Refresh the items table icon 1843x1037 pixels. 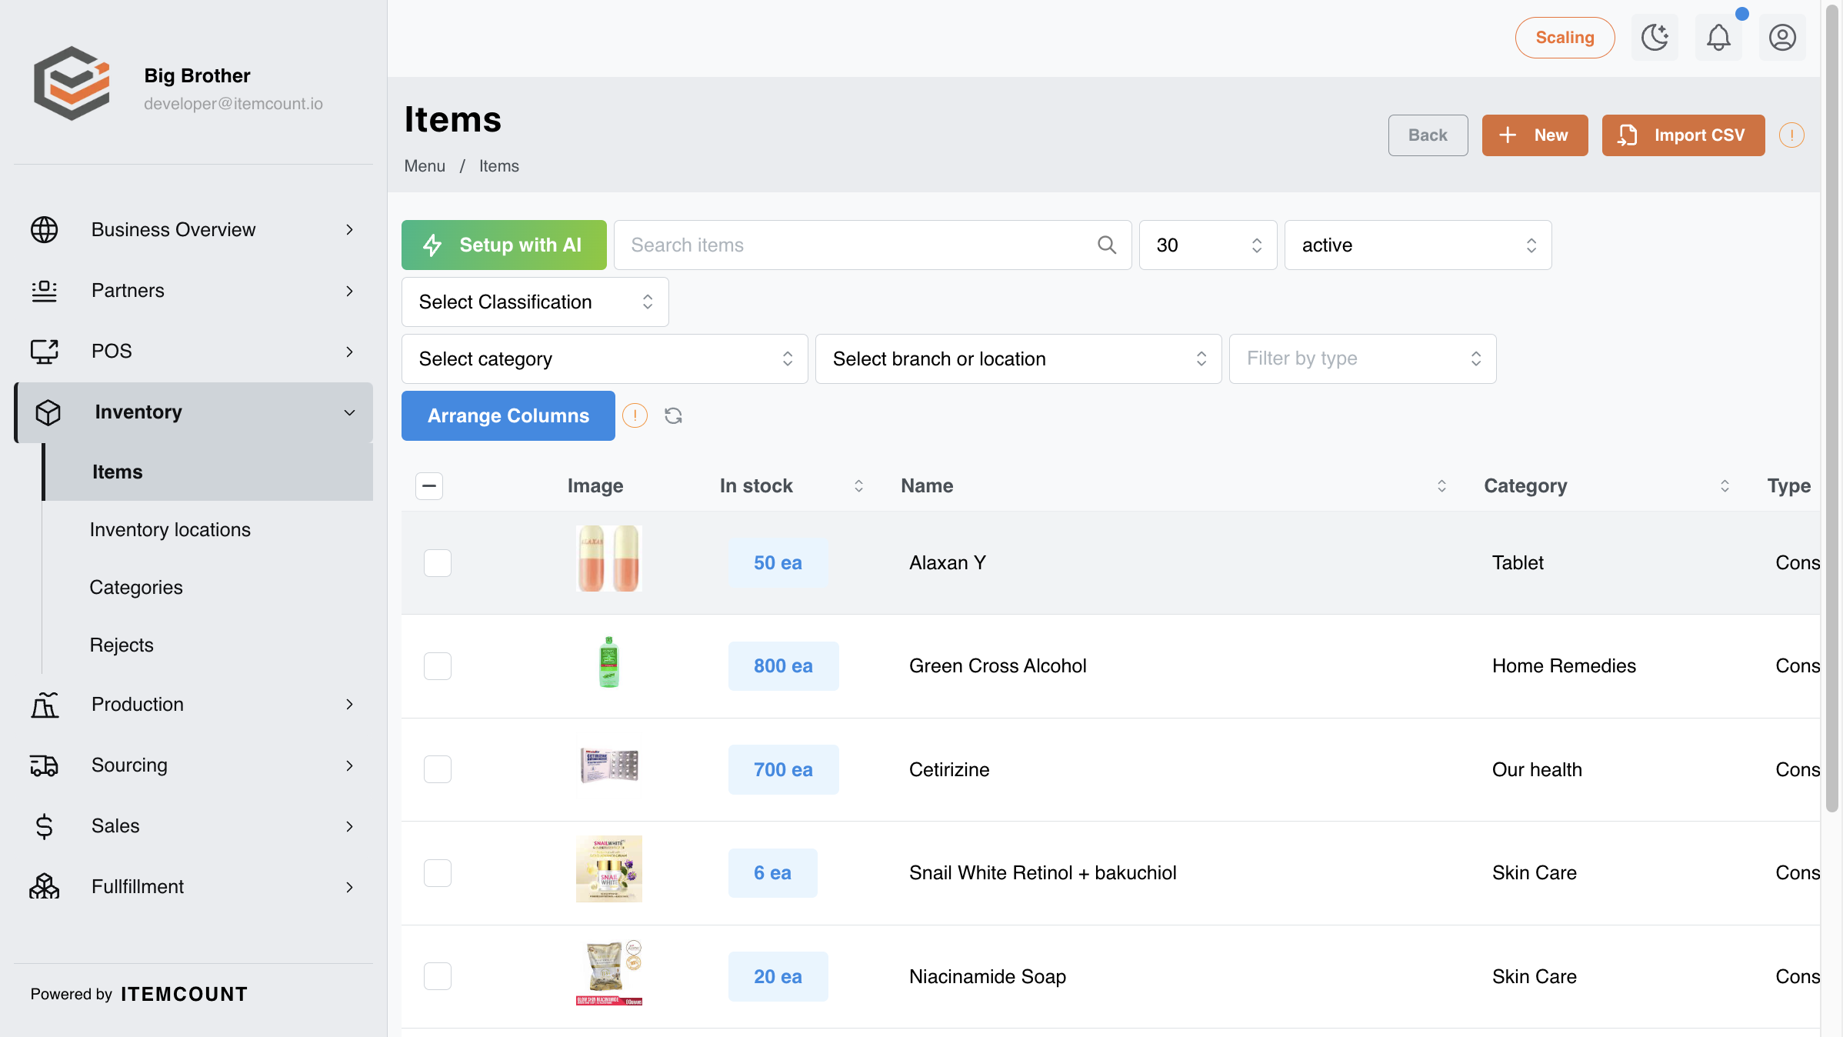click(x=673, y=416)
